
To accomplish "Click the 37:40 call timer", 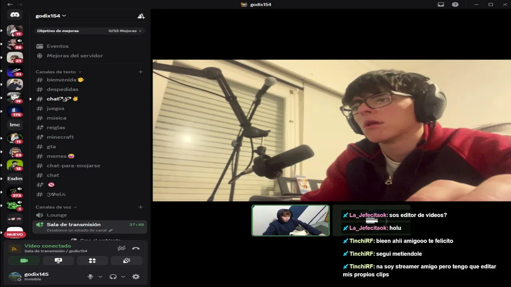I will pyautogui.click(x=137, y=225).
